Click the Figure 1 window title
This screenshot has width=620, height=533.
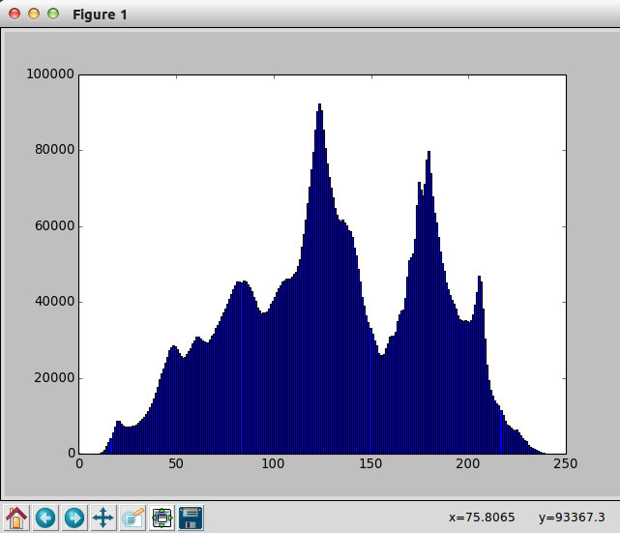click(x=100, y=15)
